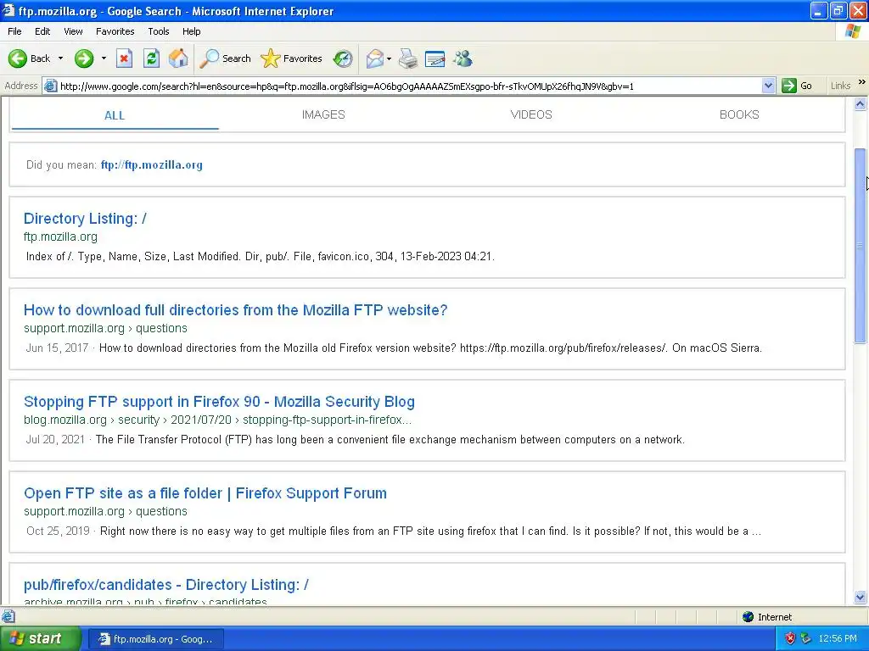Click the 'Oct 25, 2019' date text

(x=58, y=531)
